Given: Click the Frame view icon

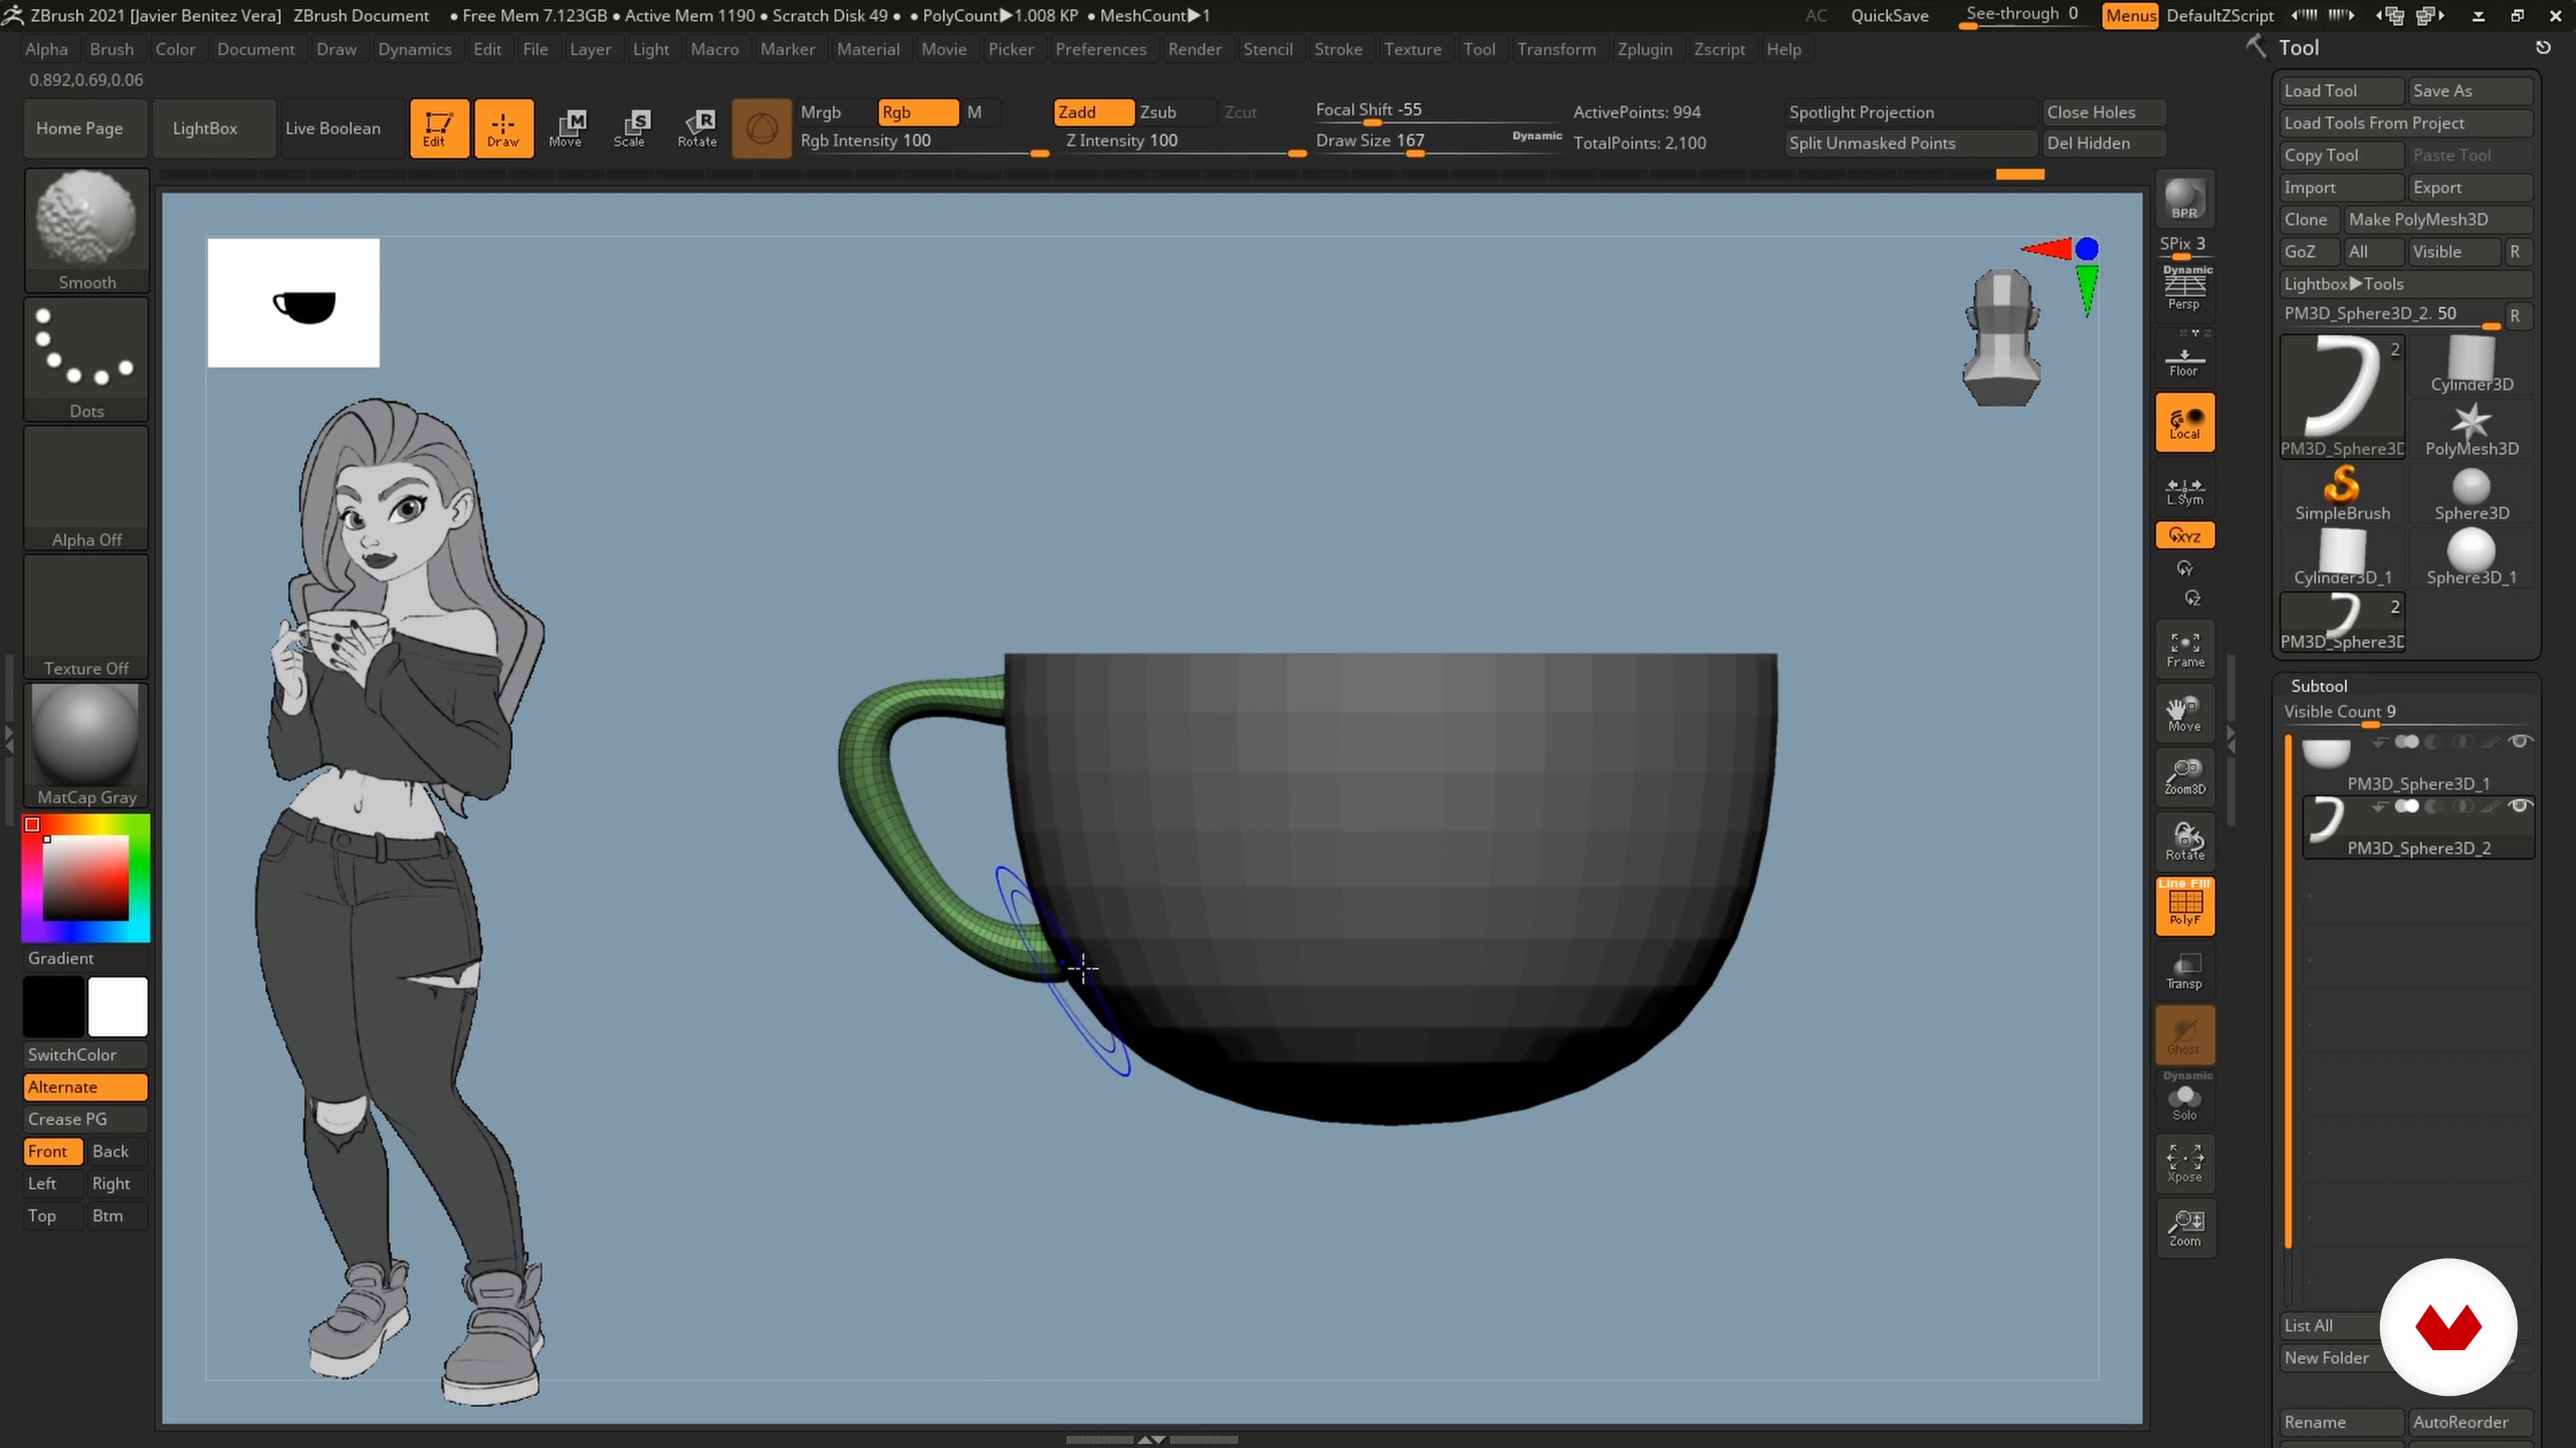Looking at the screenshot, I should pyautogui.click(x=2185, y=648).
